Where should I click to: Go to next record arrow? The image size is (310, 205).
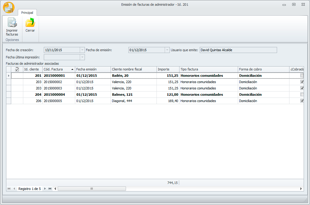(45, 189)
